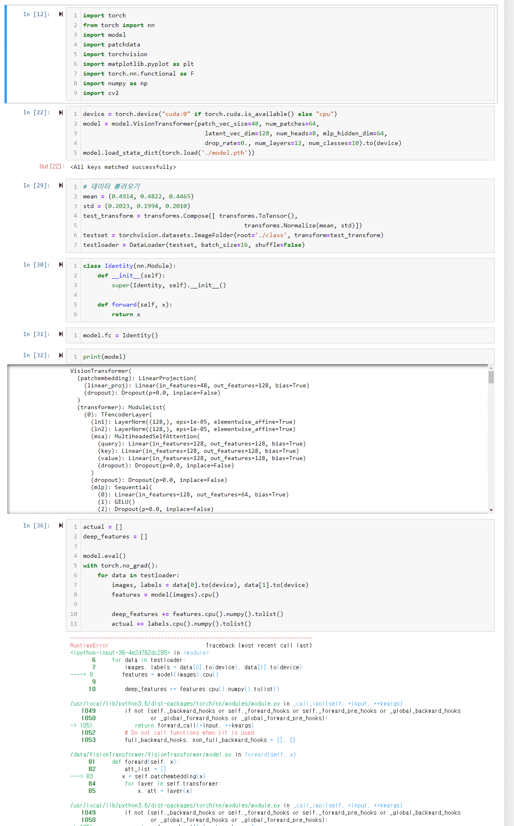This screenshot has width=514, height=826.
Task: Click the '(key): Linear' output line
Action: tap(198, 451)
